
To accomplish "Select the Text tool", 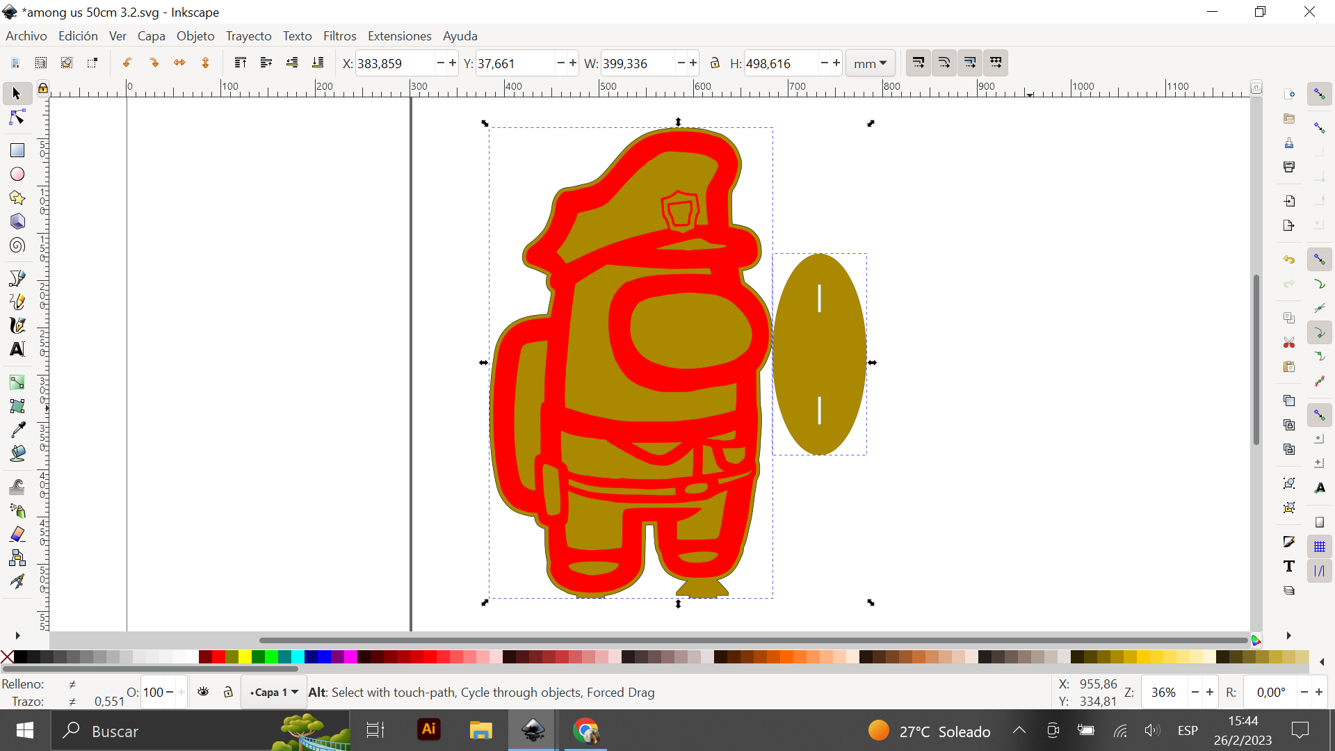I will (x=17, y=349).
